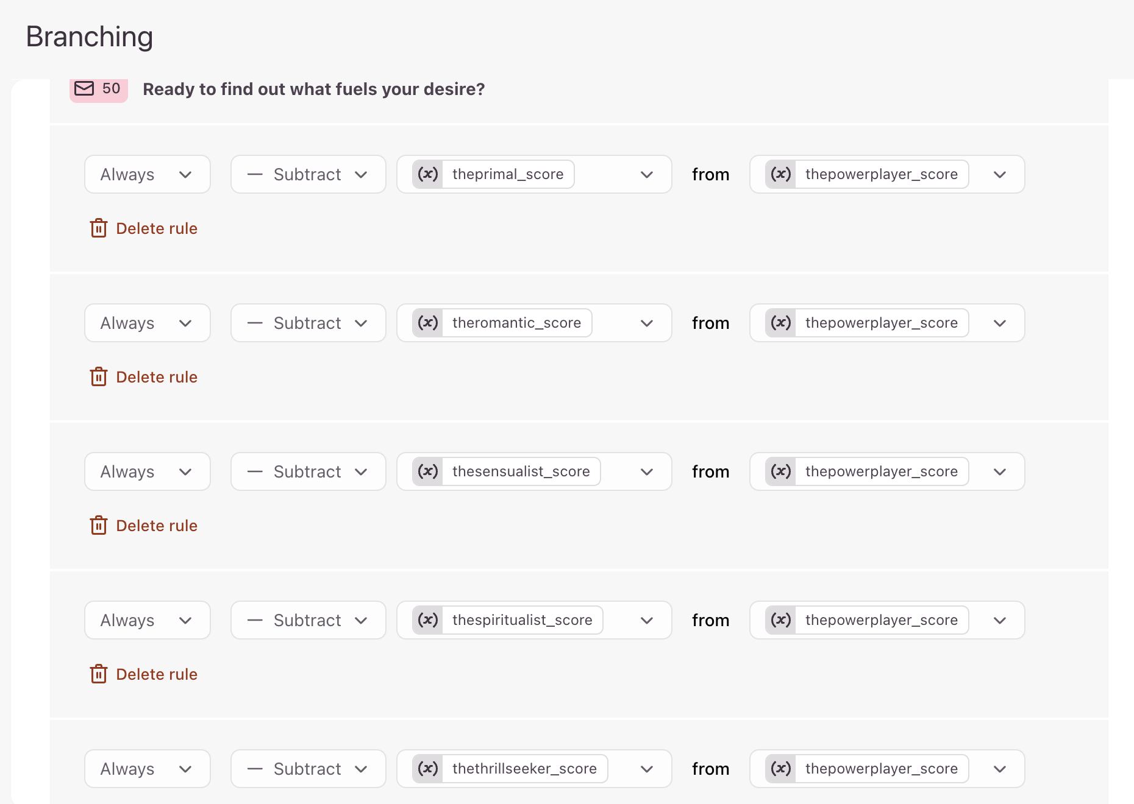Click variable (x) icon beside theprimal_score

428,174
